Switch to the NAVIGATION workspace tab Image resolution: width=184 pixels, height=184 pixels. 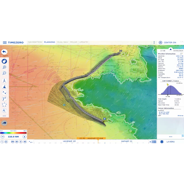[35, 42]
